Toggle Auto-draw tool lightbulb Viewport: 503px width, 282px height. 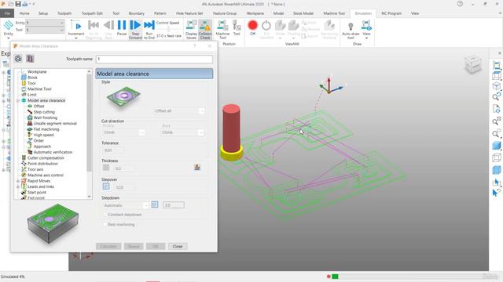pos(351,29)
